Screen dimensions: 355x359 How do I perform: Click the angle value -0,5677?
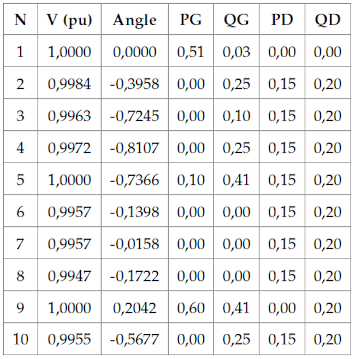pyautogui.click(x=134, y=339)
